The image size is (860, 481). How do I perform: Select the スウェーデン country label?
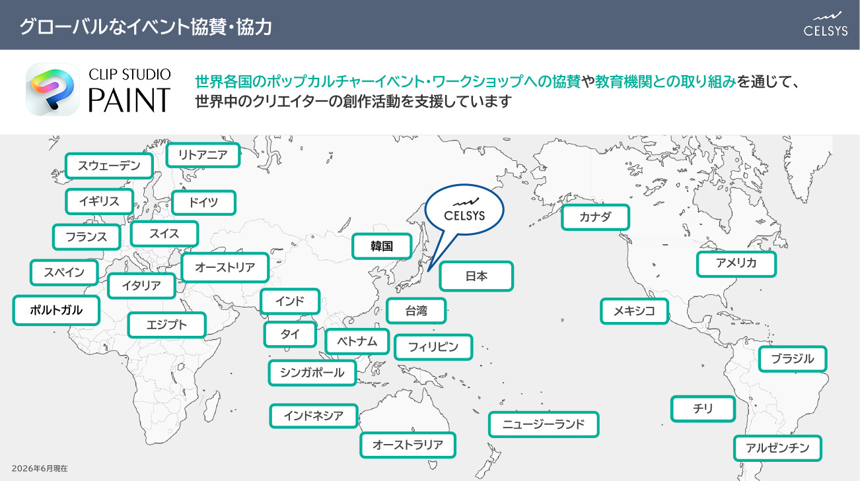pyautogui.click(x=109, y=166)
